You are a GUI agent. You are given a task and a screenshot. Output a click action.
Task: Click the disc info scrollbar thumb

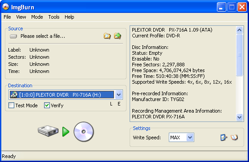(x=239, y=55)
